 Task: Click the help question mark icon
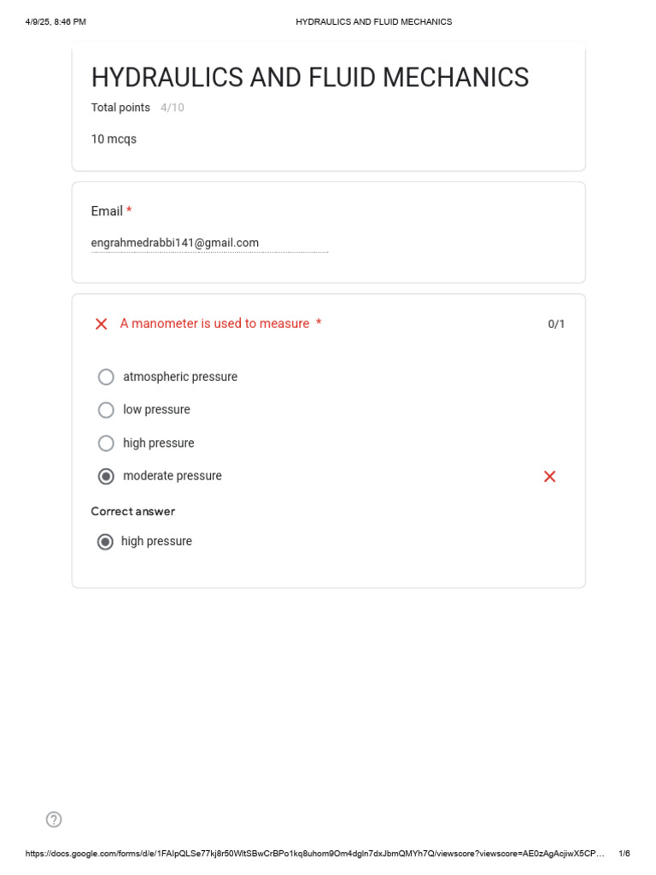54,819
